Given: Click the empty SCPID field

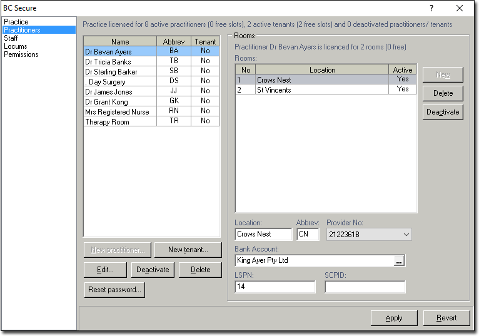Looking at the screenshot, I should [x=365, y=287].
